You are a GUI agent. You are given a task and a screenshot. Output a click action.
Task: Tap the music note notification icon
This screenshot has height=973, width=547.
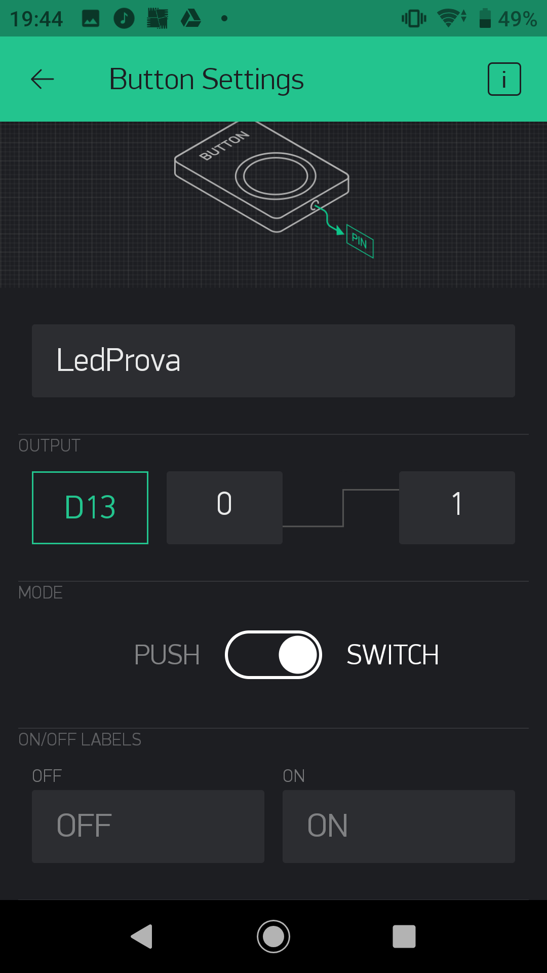point(124,19)
